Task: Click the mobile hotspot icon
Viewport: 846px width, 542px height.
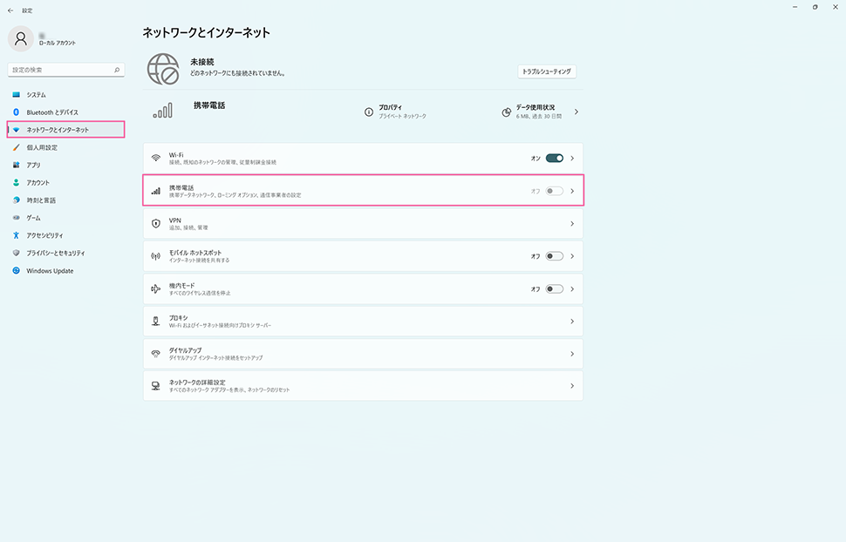Action: 156,256
